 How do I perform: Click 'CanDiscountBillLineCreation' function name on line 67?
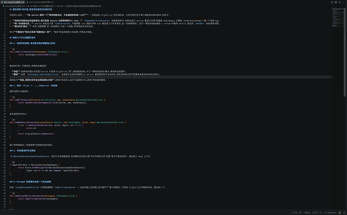pyautogui.click(x=29, y=196)
